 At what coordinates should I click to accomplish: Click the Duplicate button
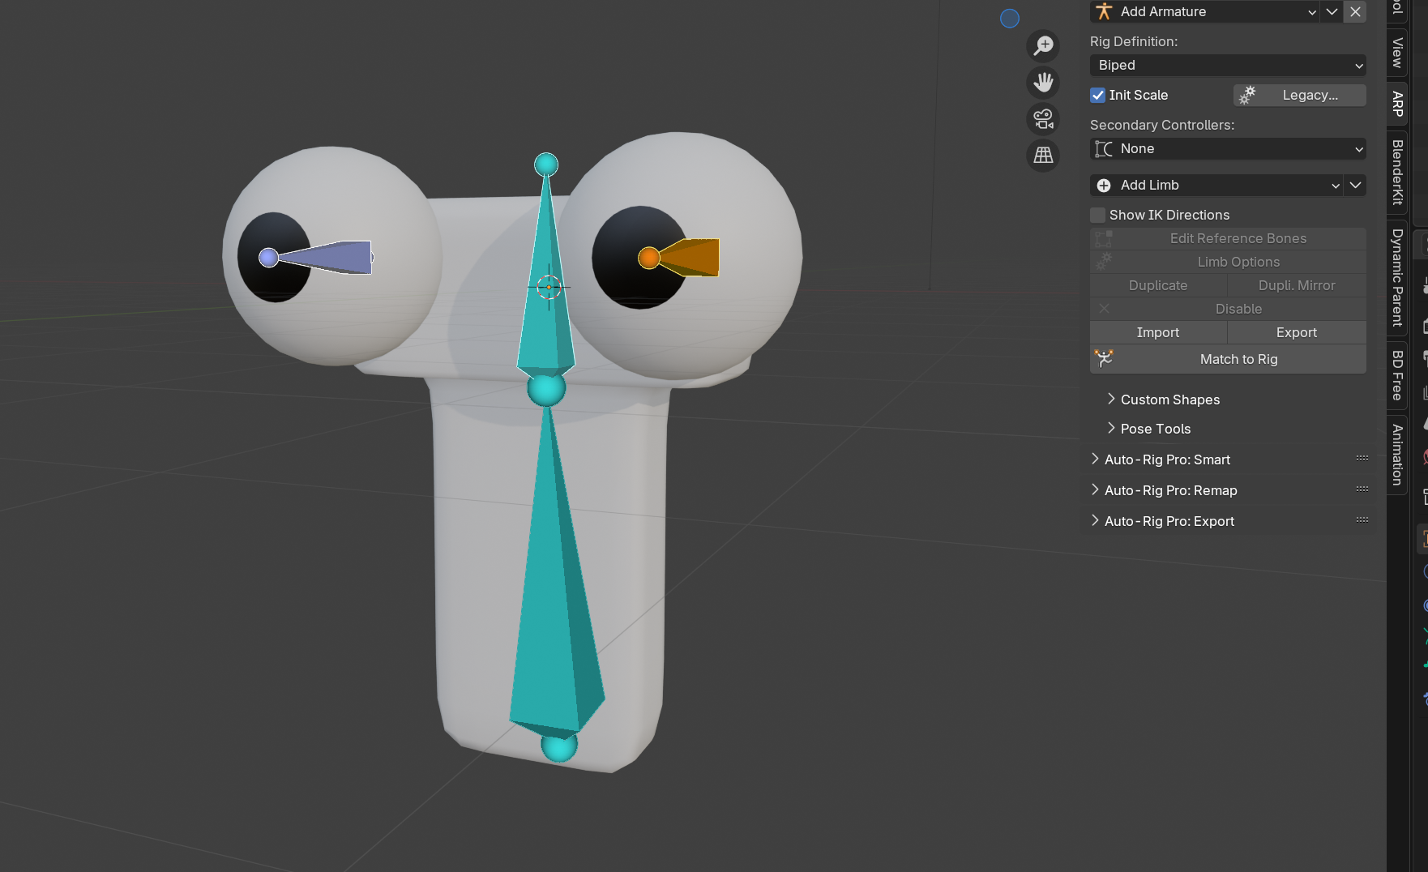click(1158, 285)
